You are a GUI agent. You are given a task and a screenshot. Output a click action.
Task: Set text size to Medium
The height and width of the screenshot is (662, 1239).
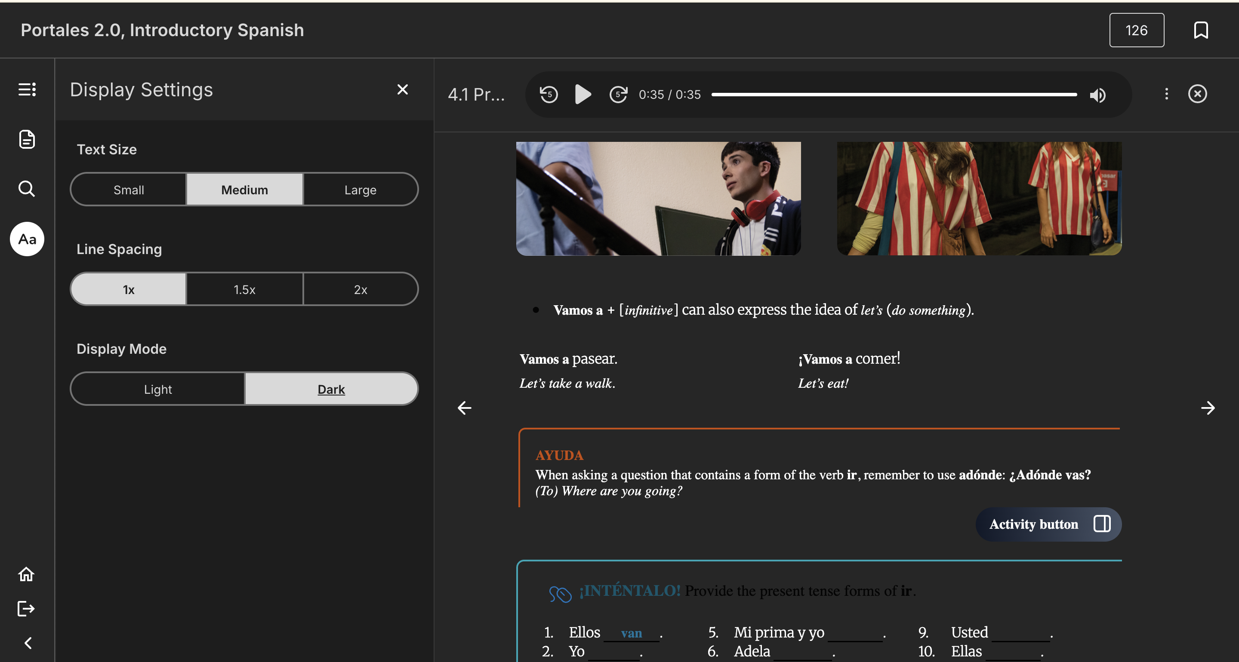point(245,190)
